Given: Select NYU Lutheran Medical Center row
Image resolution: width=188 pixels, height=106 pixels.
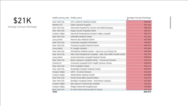Looking at the screenshot, I should pyautogui.click(x=102, y=22).
